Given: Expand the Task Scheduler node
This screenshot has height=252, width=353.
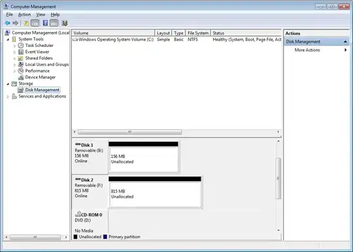Looking at the screenshot, I should coord(14,46).
